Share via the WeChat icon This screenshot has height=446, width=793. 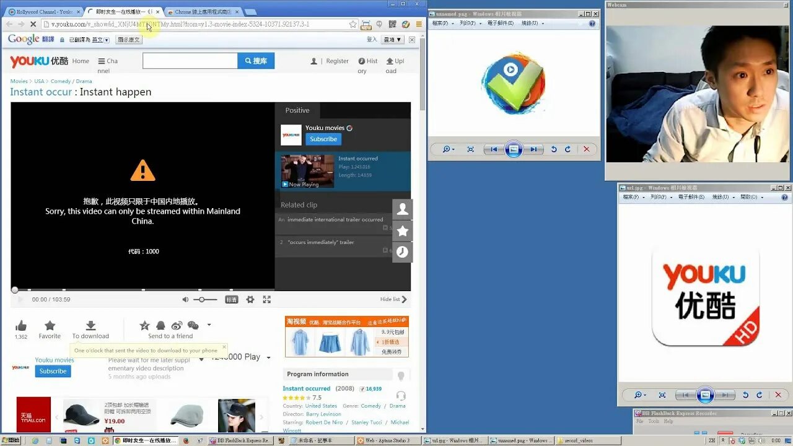193,326
